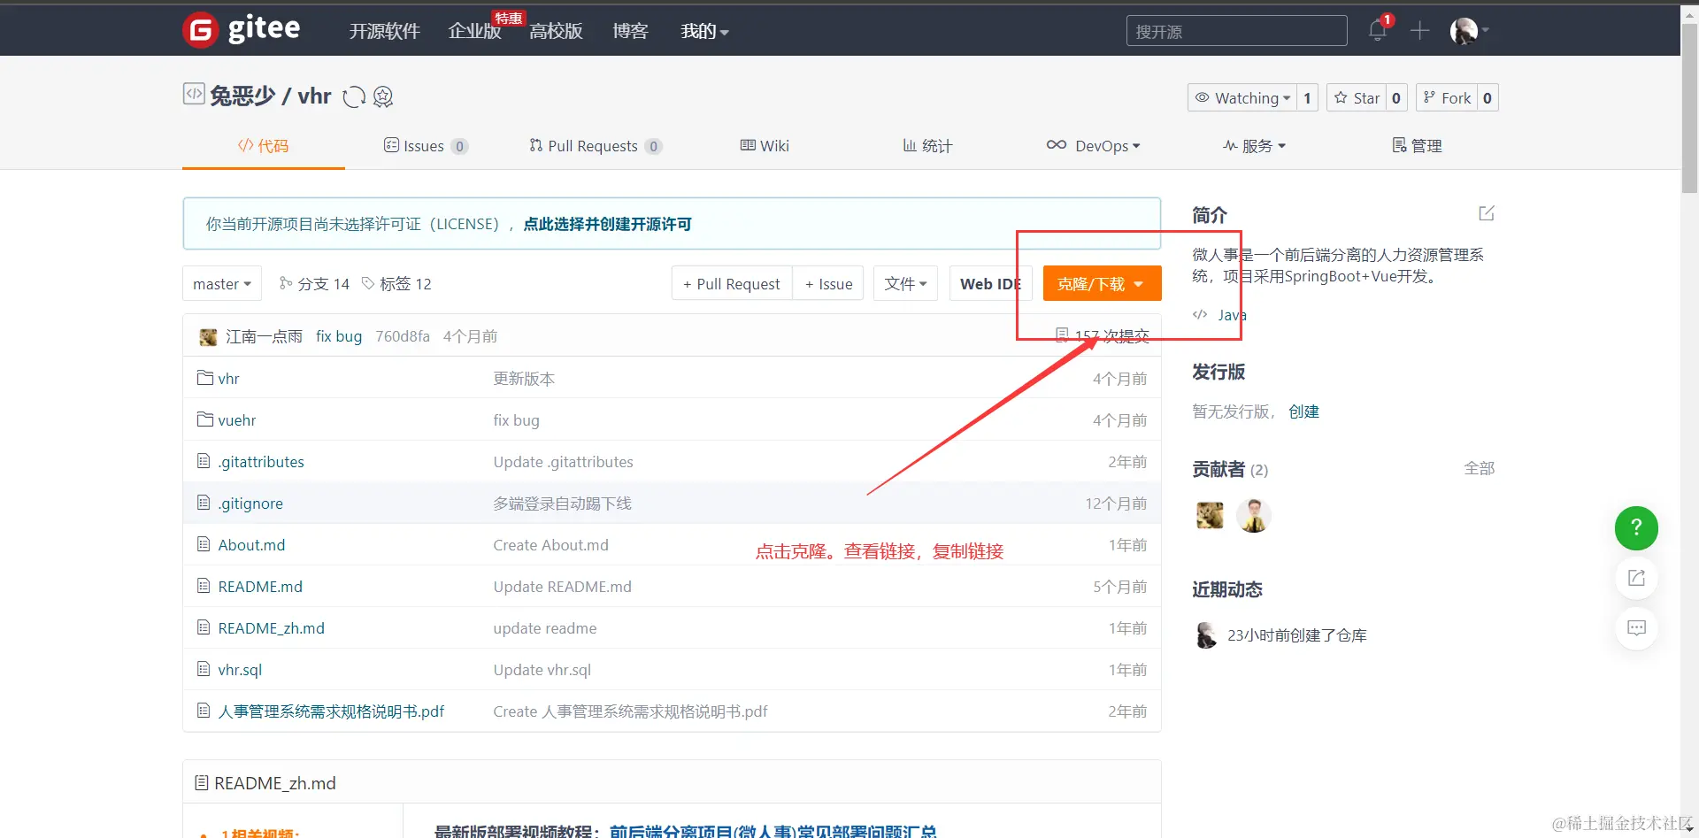The image size is (1699, 838).
Task: Click the + Issue button
Action: [x=828, y=283]
